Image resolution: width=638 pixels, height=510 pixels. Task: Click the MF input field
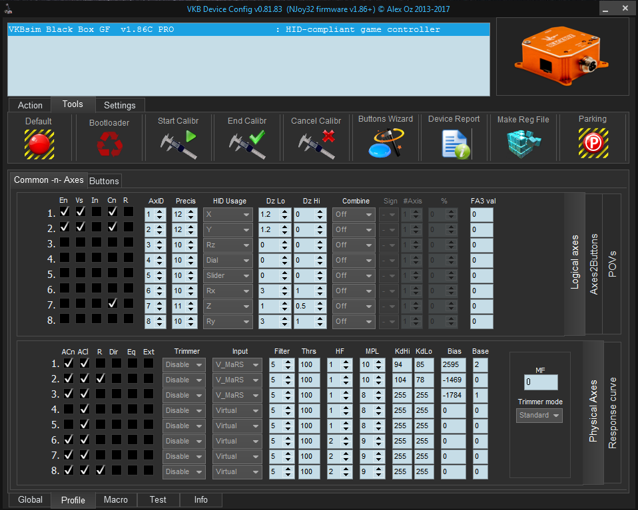(x=541, y=382)
